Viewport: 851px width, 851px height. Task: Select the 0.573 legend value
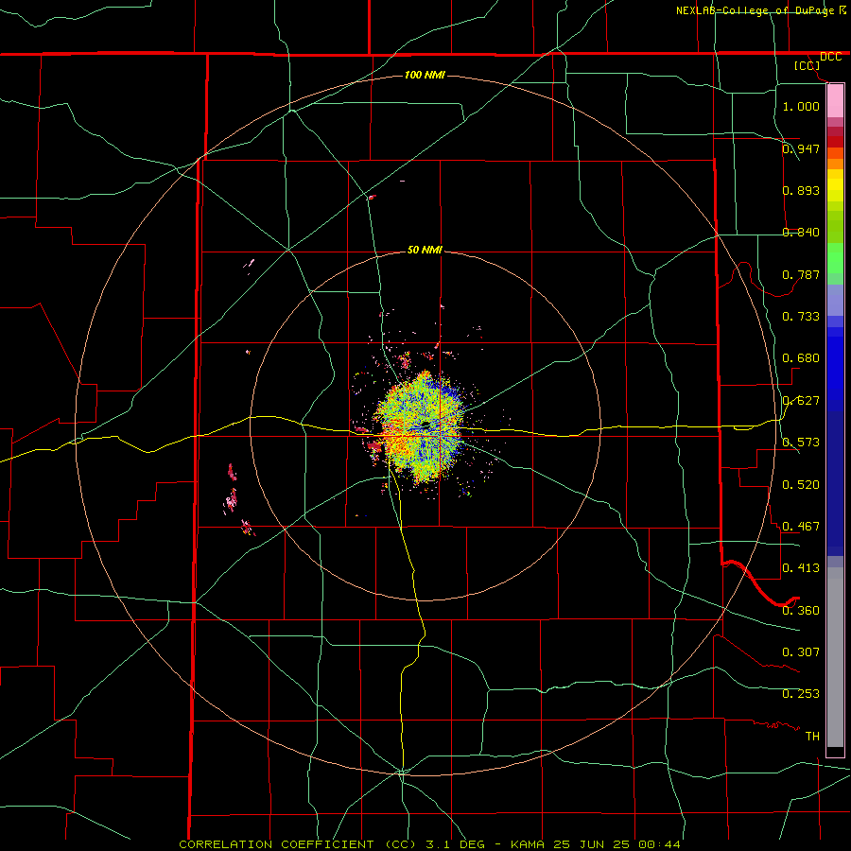click(x=801, y=443)
